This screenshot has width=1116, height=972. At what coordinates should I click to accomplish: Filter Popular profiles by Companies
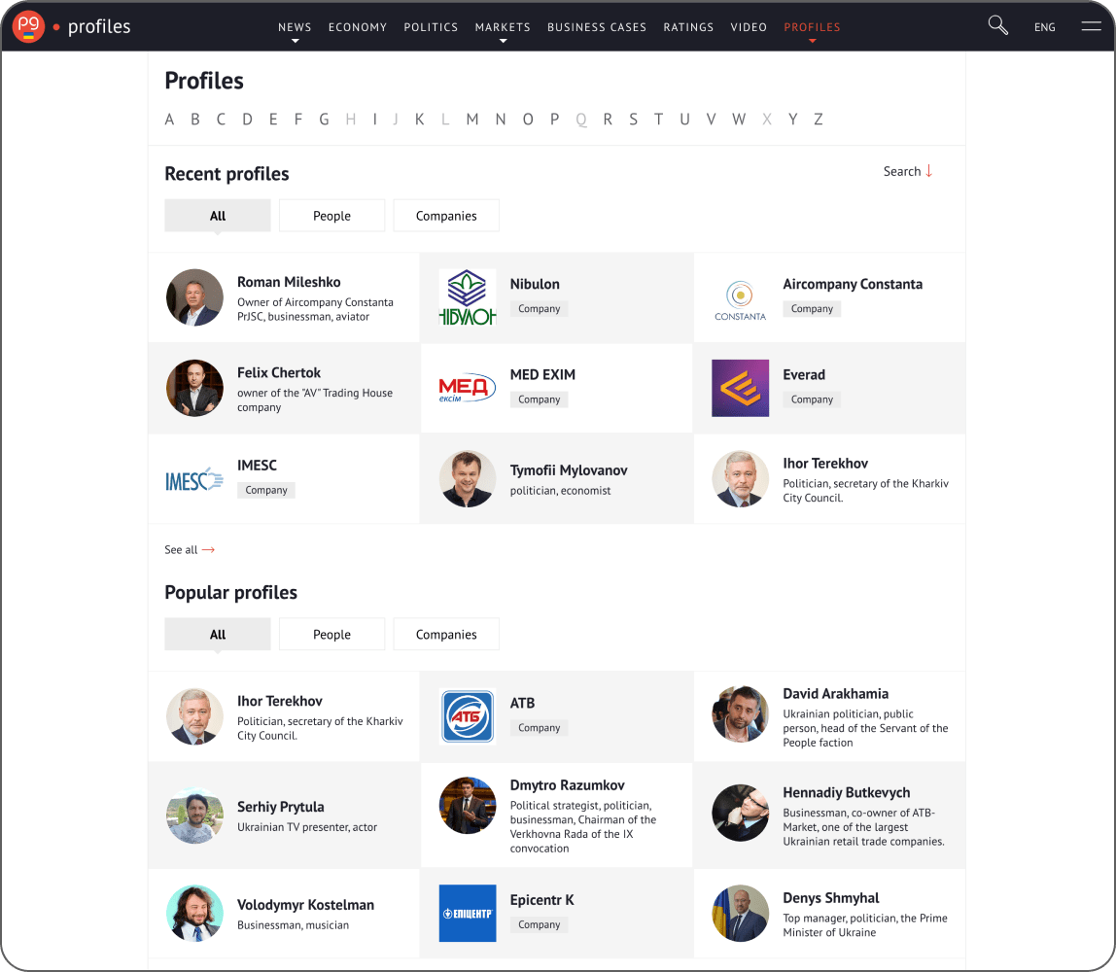tap(446, 635)
